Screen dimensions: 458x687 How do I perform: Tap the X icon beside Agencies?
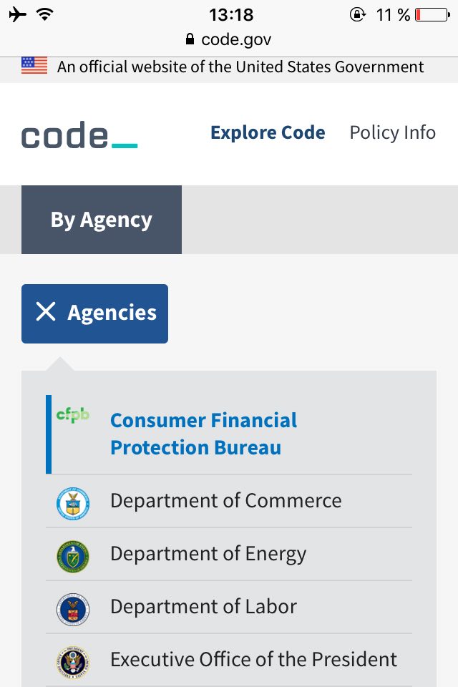point(46,312)
